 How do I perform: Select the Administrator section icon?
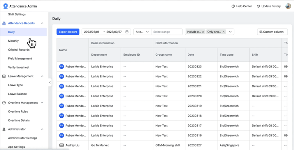(4, 129)
